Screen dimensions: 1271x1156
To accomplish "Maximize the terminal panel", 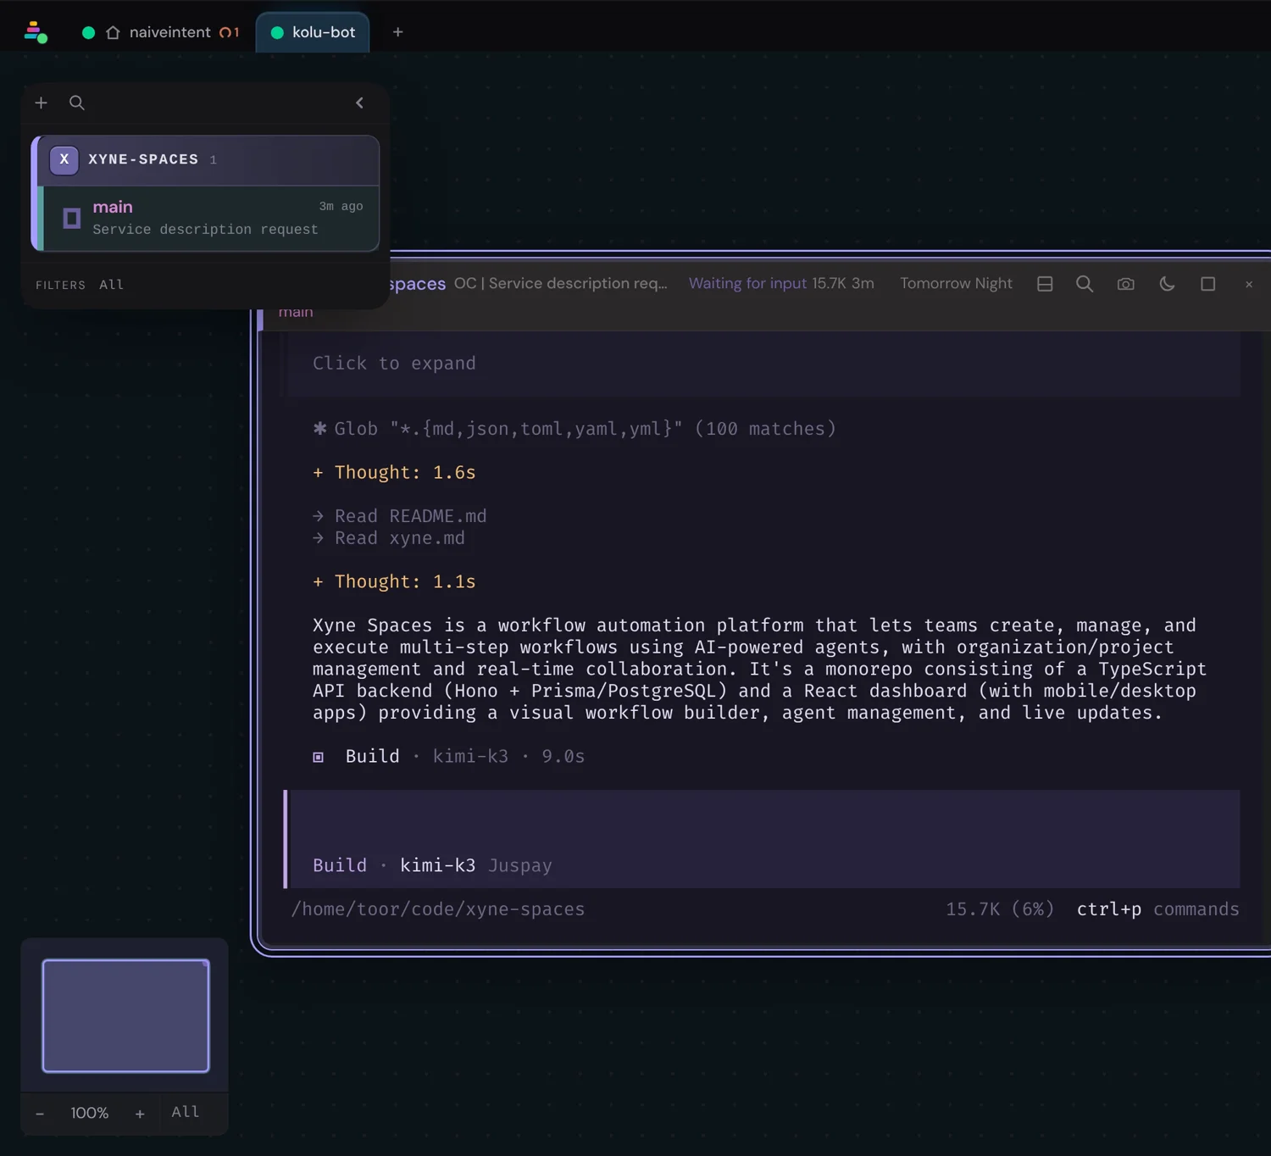I will click(1208, 284).
